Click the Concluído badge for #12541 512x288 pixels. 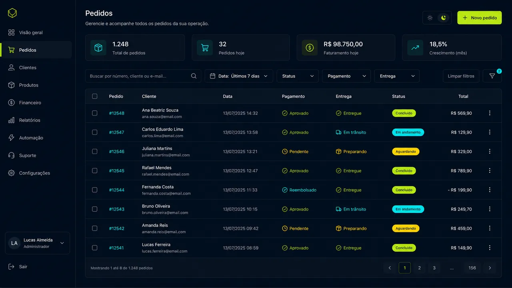pyautogui.click(x=404, y=248)
